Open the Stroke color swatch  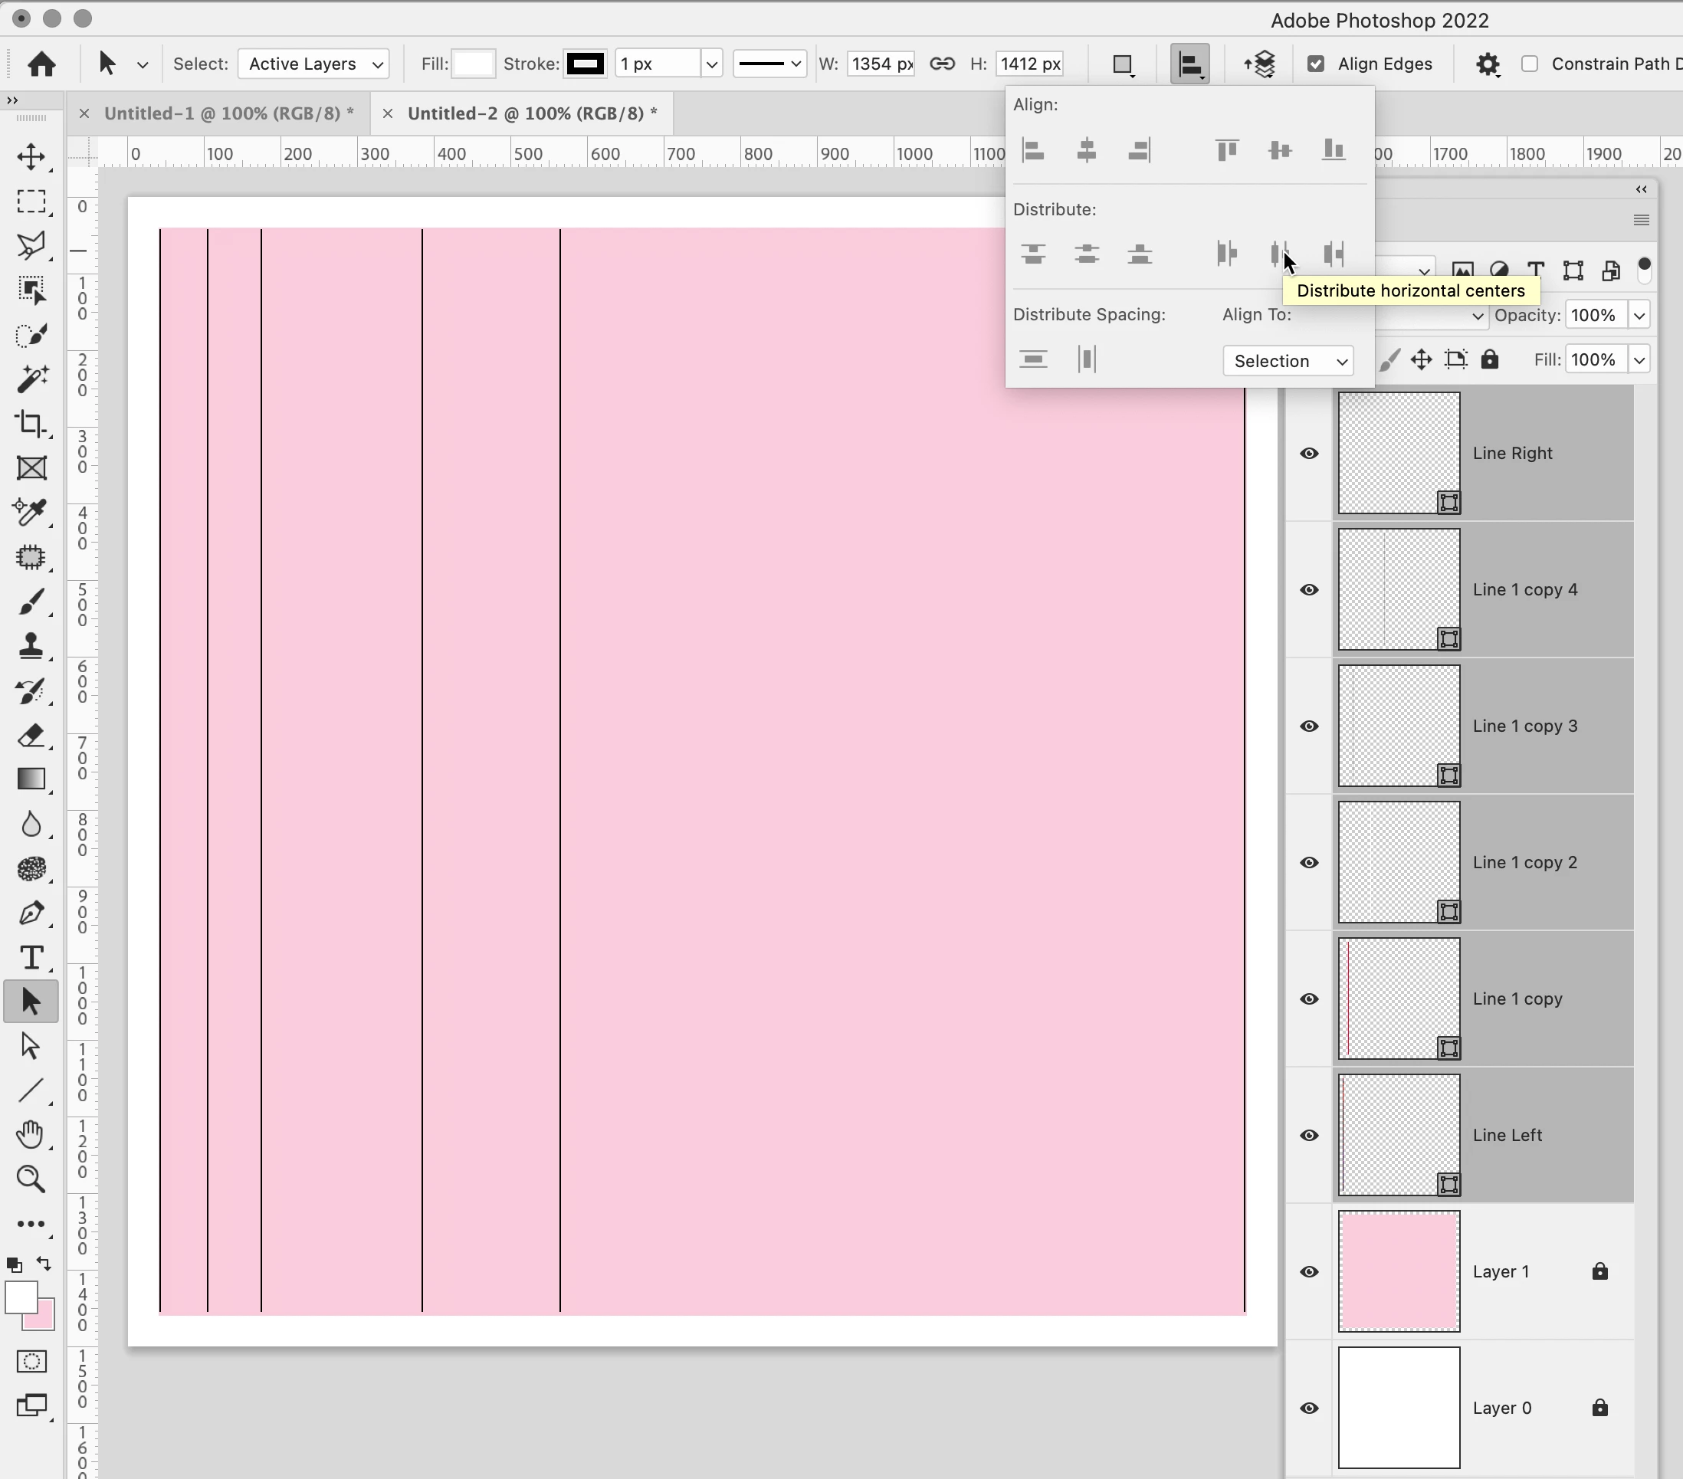[585, 64]
